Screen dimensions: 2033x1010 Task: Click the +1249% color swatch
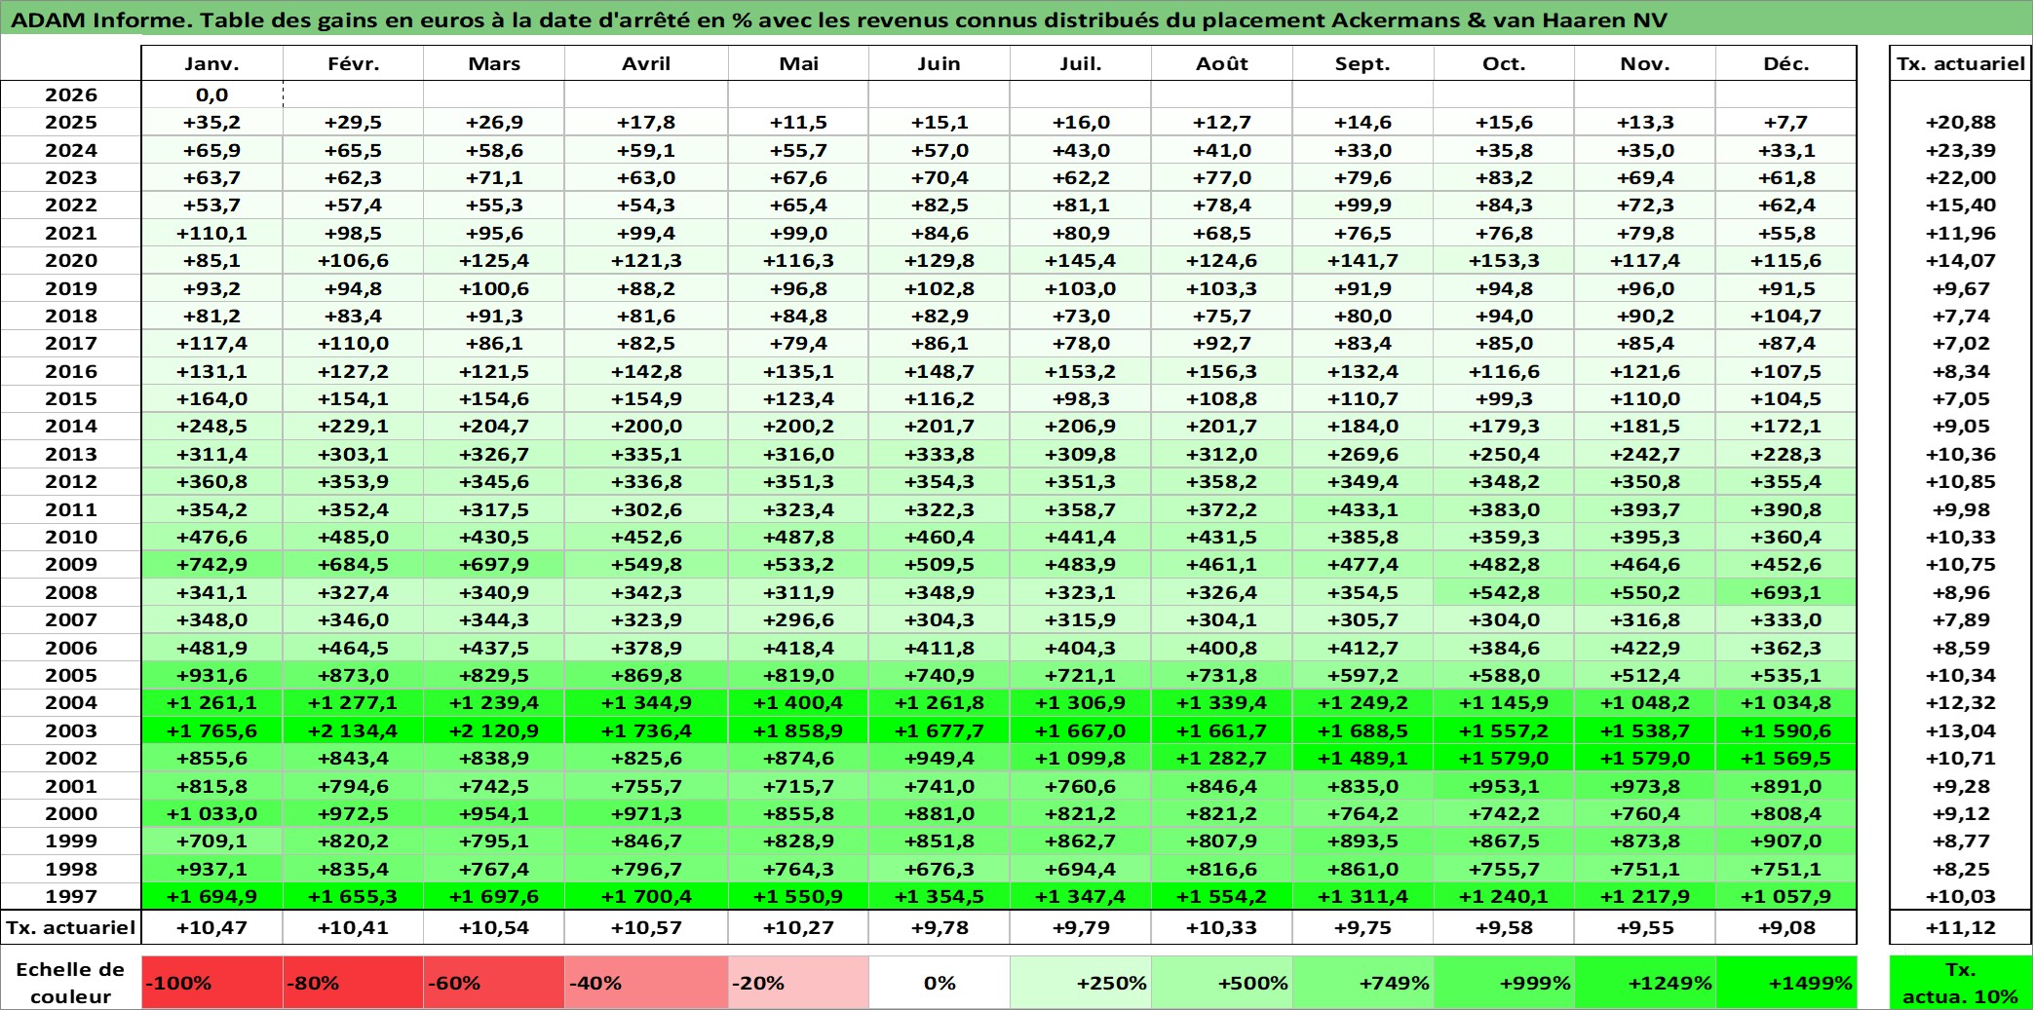click(x=1645, y=983)
